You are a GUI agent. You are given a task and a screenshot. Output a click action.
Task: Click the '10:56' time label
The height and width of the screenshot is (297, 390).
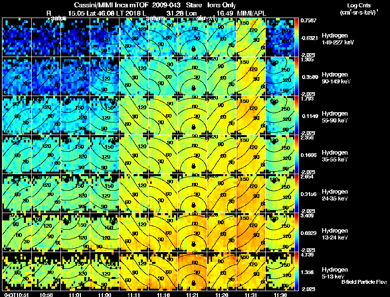(46, 295)
